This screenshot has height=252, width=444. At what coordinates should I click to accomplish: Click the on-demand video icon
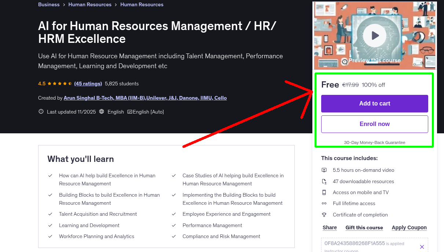(x=324, y=170)
